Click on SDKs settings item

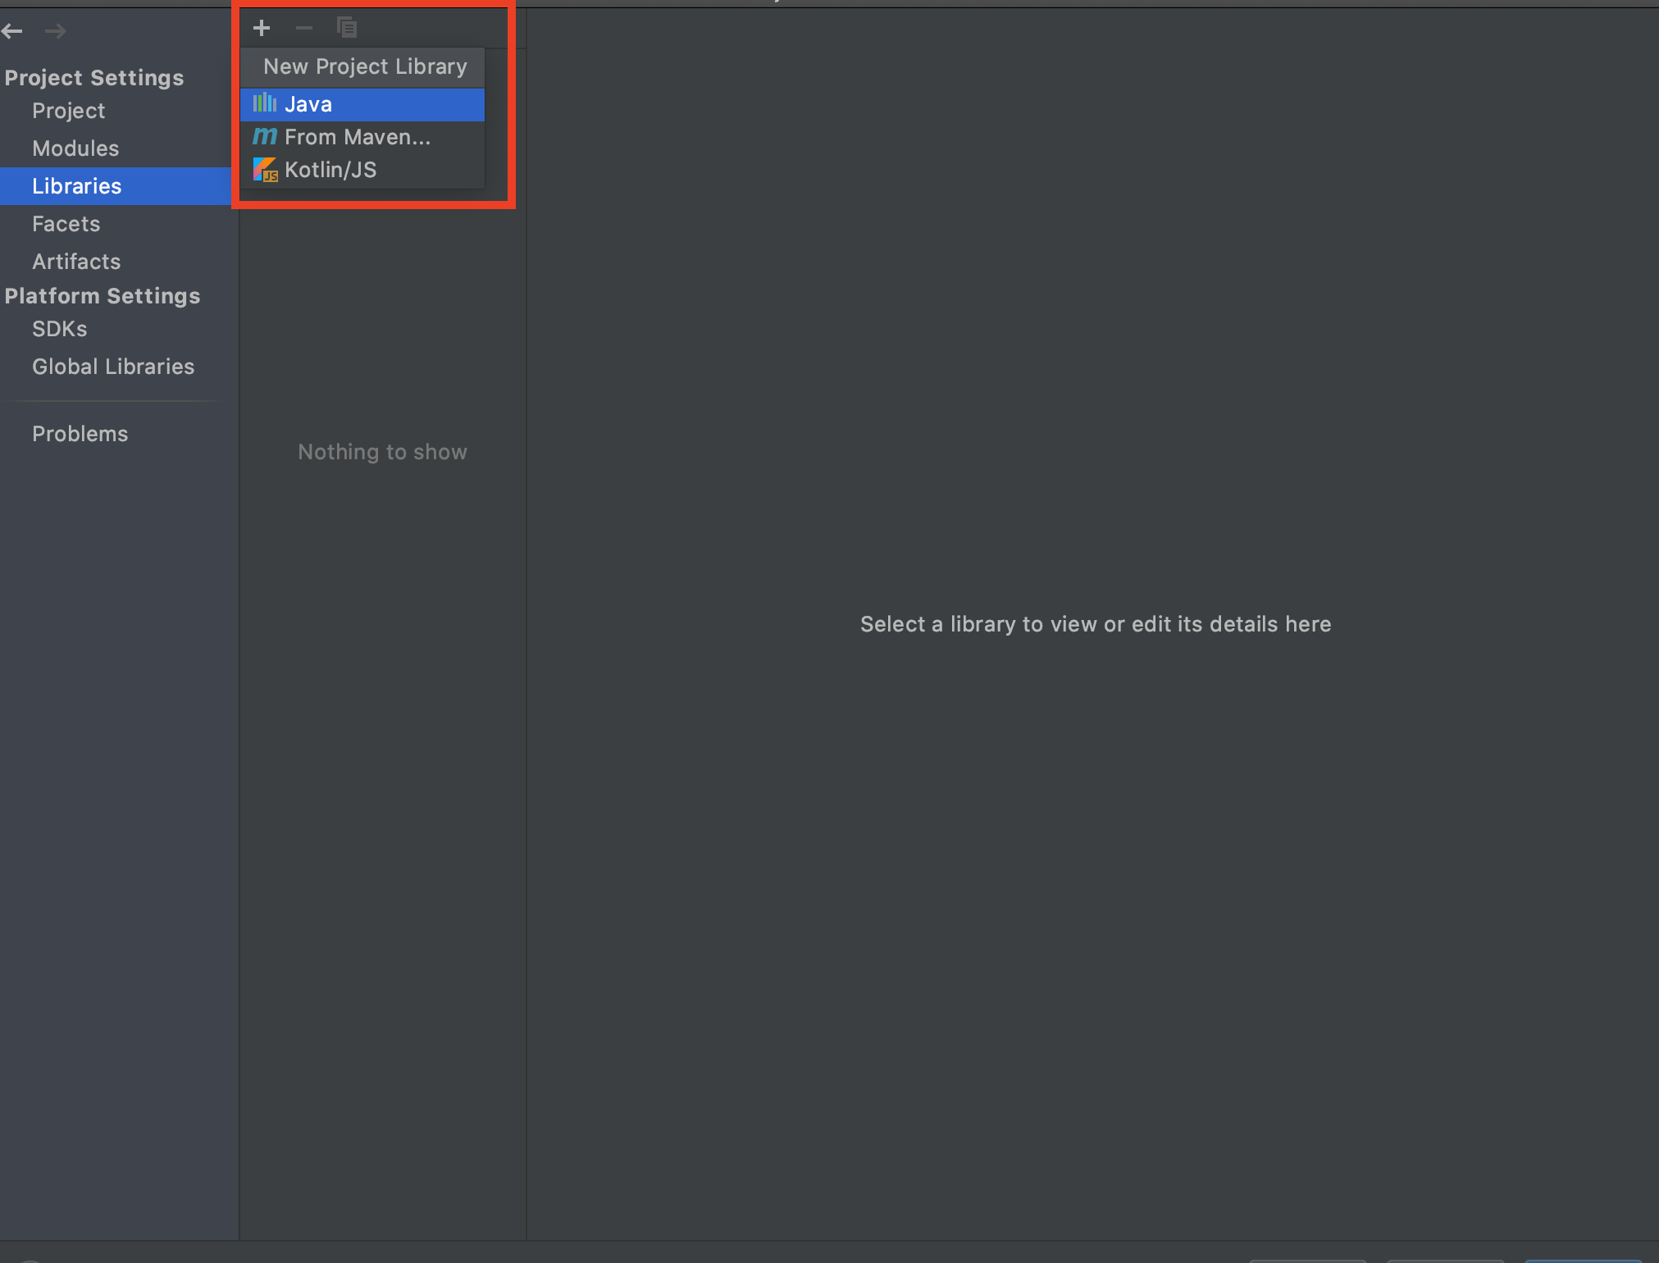point(57,329)
